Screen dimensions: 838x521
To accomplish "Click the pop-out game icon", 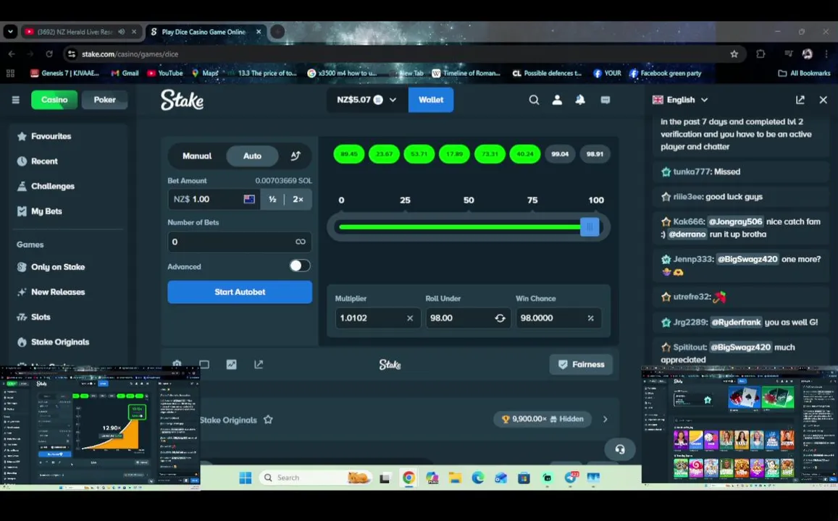I will coord(259,365).
